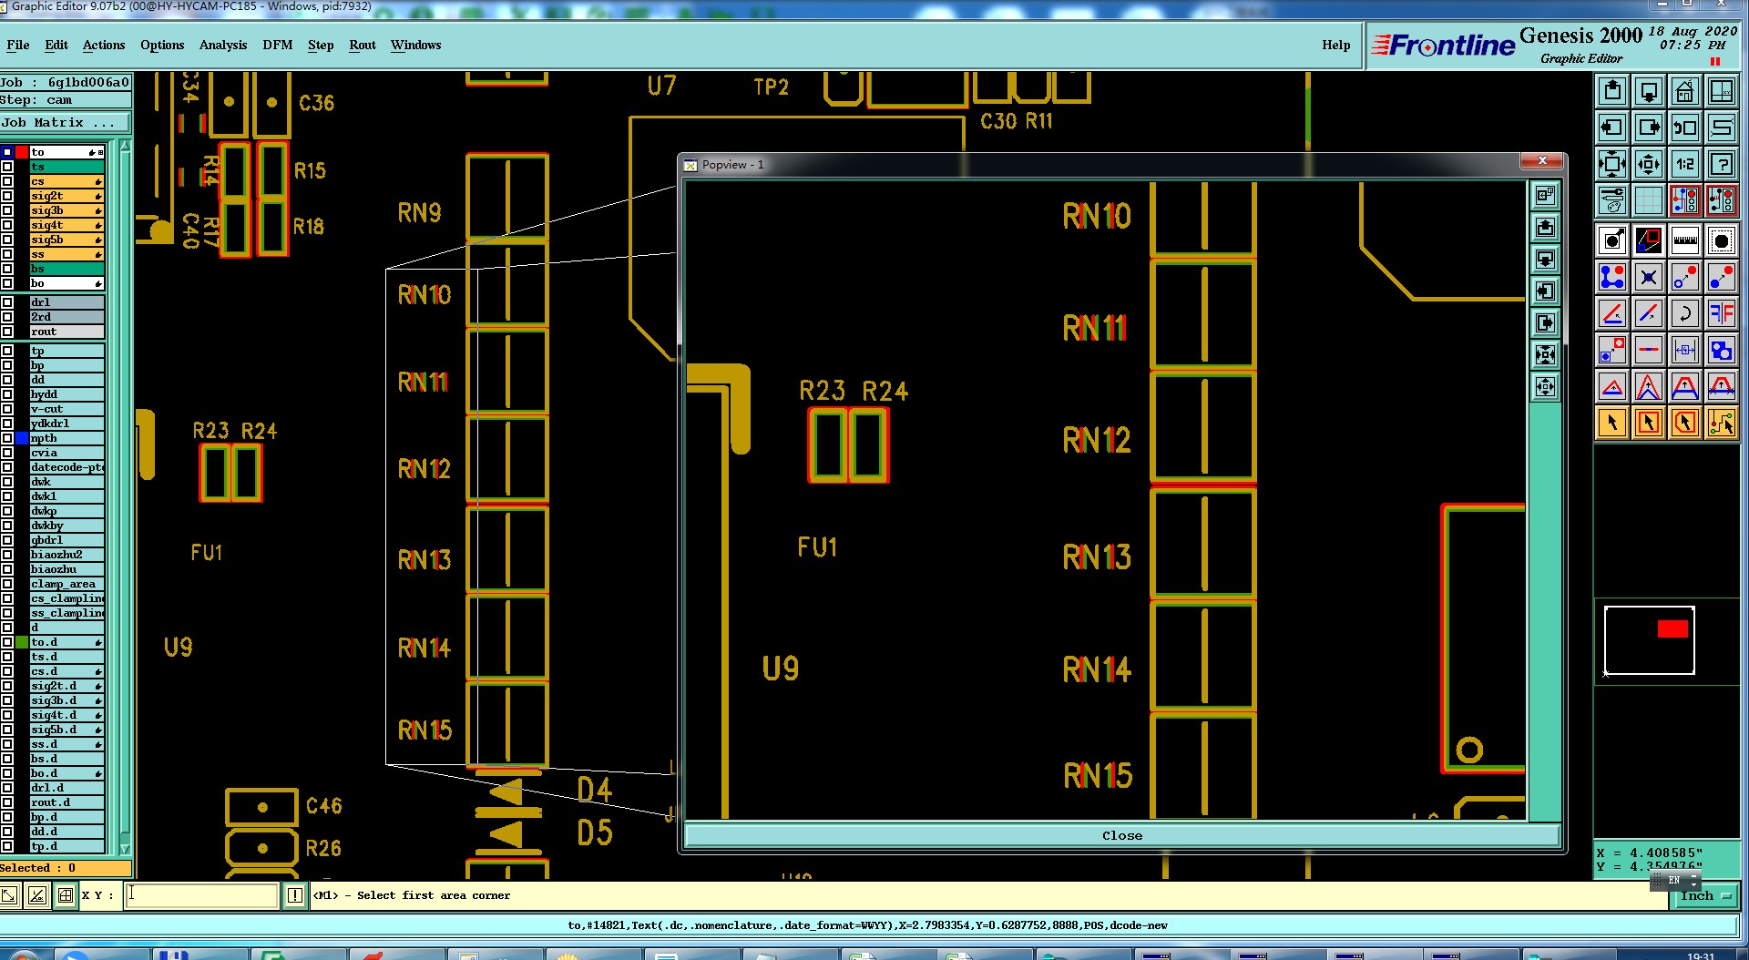Select the blue connected nodes tool icon

tap(1612, 277)
